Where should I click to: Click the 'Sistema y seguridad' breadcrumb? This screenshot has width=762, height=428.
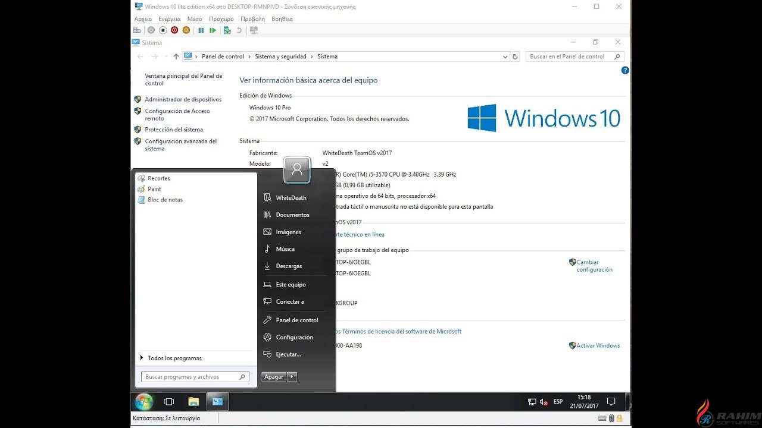click(x=280, y=56)
